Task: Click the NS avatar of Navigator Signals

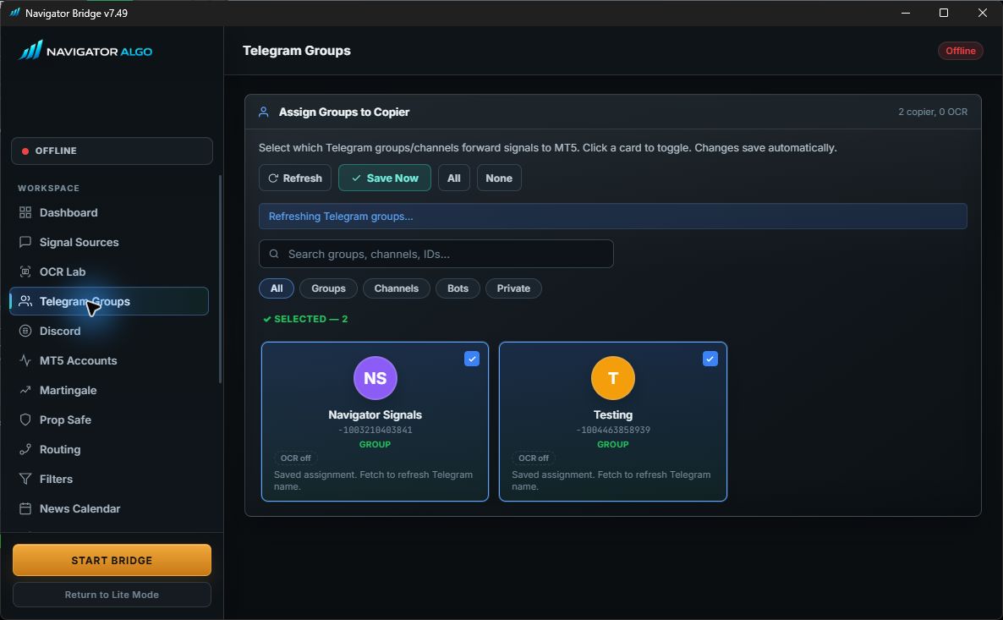Action: (375, 377)
